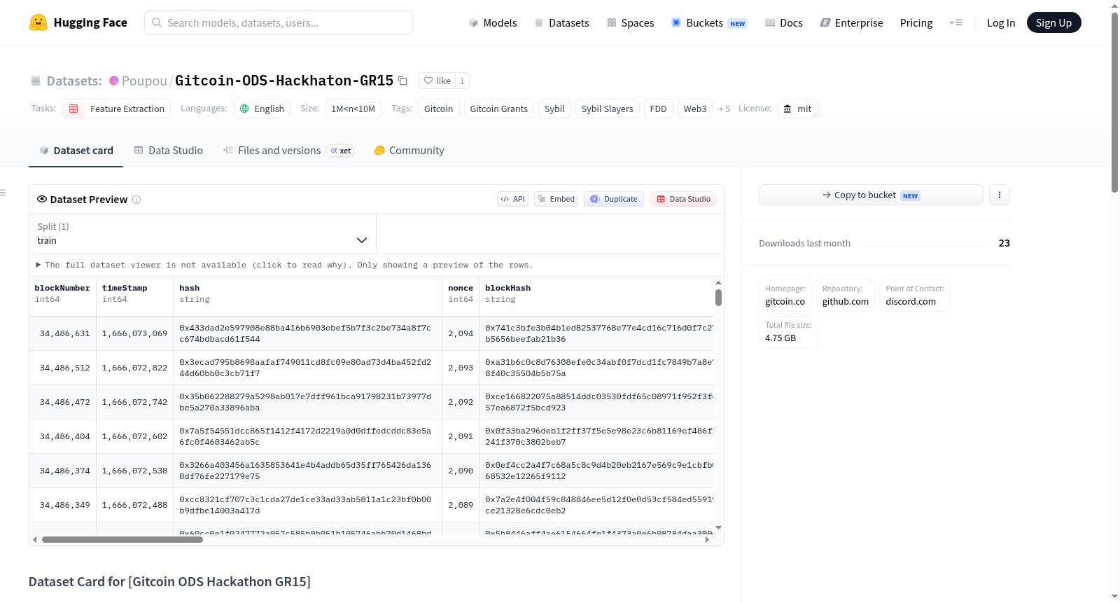This screenshot has height=603, width=1120.
Task: Click the Gitcoin Grants tag
Action: (x=498, y=109)
